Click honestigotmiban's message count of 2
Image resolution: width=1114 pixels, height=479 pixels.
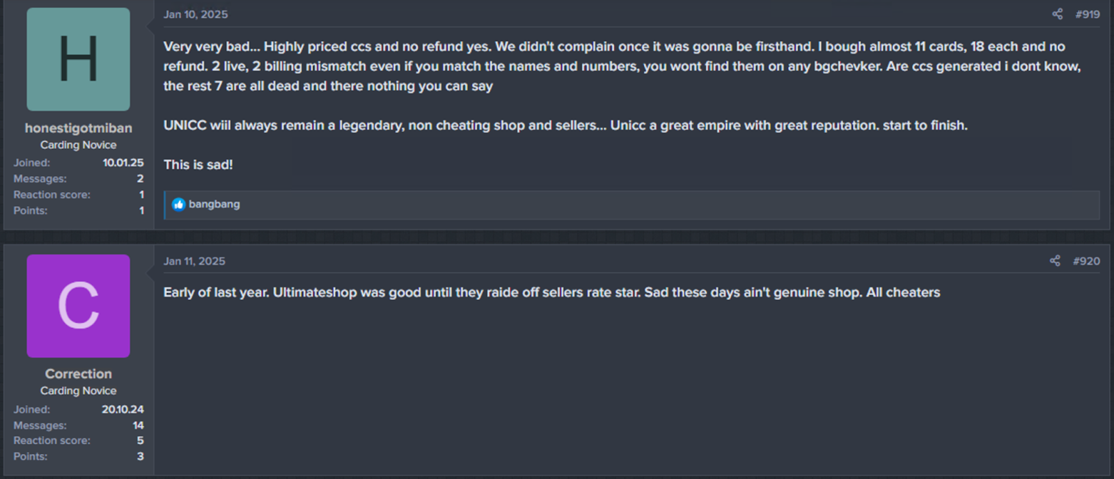tap(139, 178)
